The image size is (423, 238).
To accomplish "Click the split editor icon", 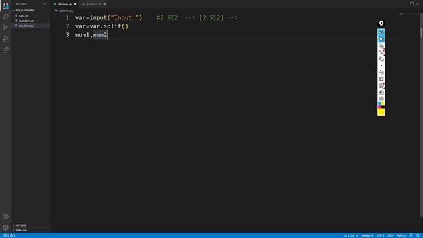I will [412, 4].
